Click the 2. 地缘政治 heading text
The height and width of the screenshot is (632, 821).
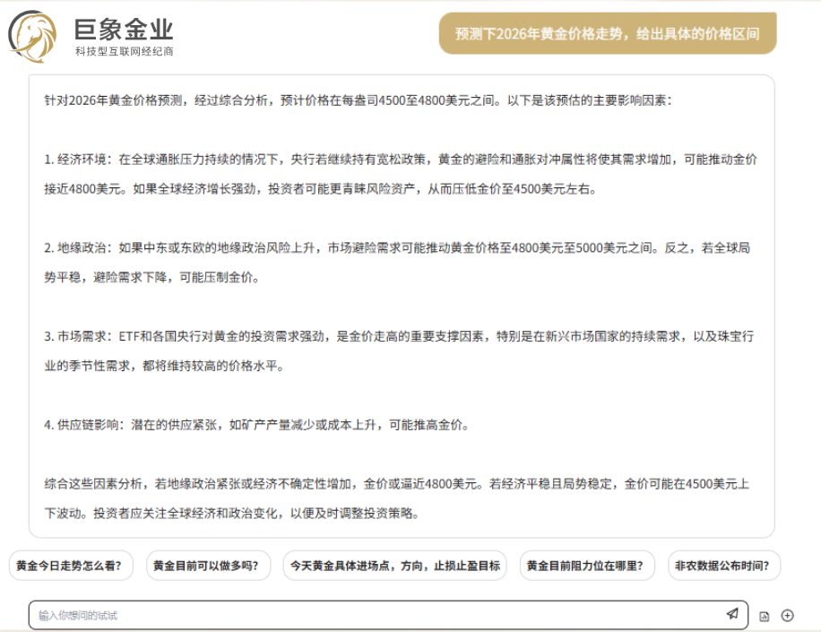(x=81, y=248)
